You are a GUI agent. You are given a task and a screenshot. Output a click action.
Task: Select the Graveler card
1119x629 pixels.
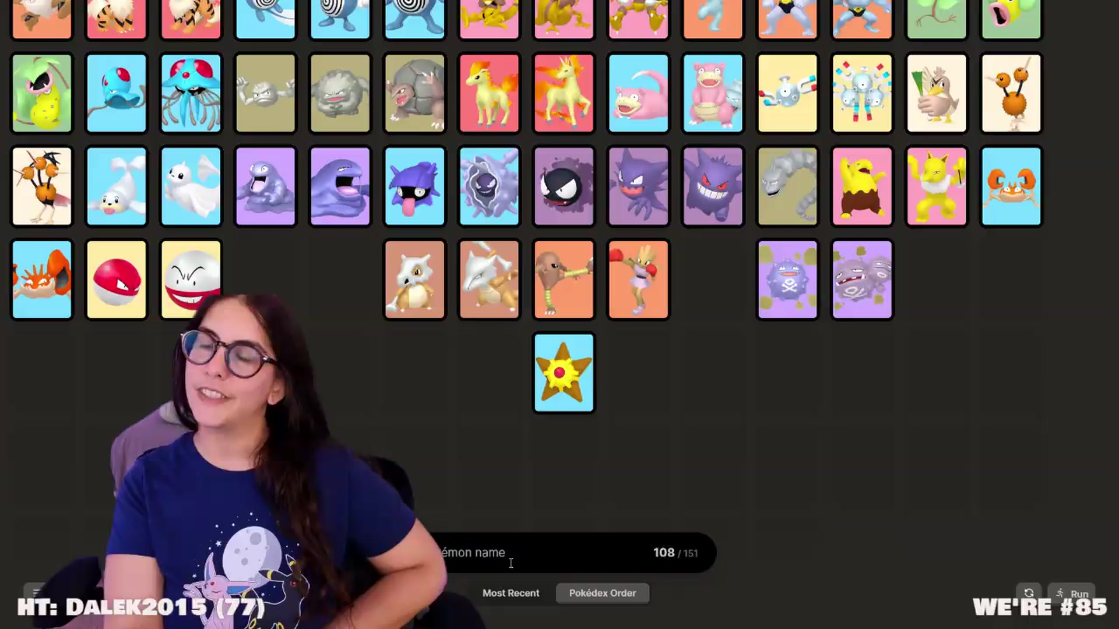tap(340, 93)
